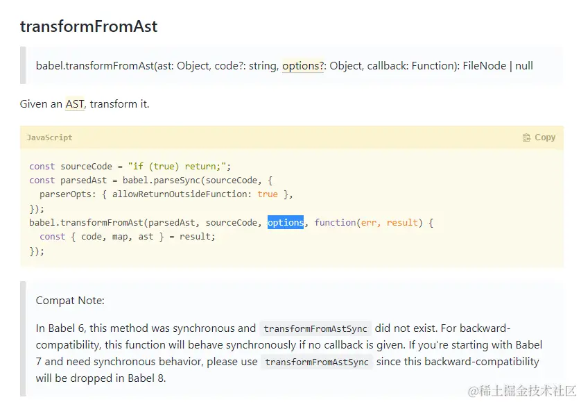This screenshot has width=581, height=402.
Task: Click the err parameter in the callback
Action: (x=368, y=223)
